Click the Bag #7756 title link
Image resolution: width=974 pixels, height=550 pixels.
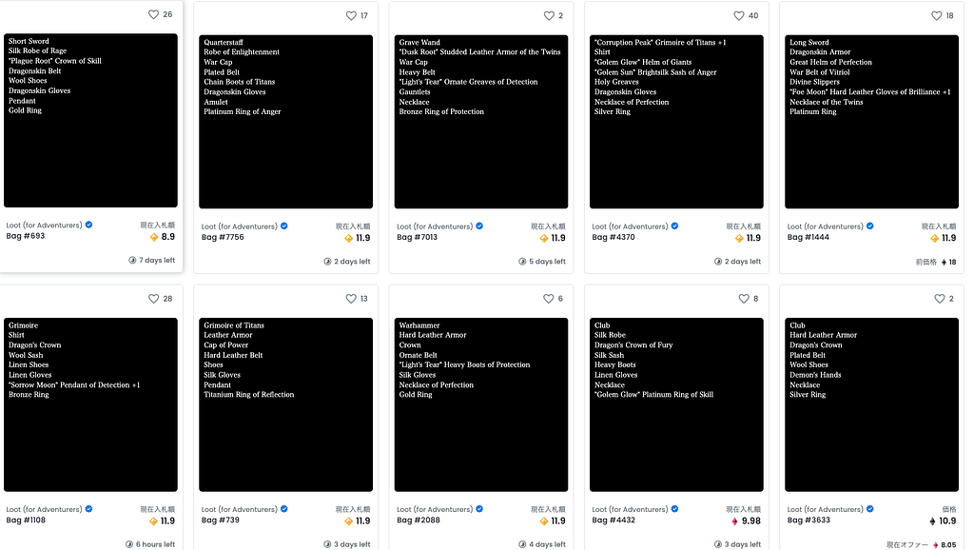[223, 237]
